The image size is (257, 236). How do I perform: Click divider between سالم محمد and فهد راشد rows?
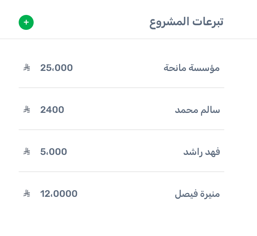[x=121, y=130]
